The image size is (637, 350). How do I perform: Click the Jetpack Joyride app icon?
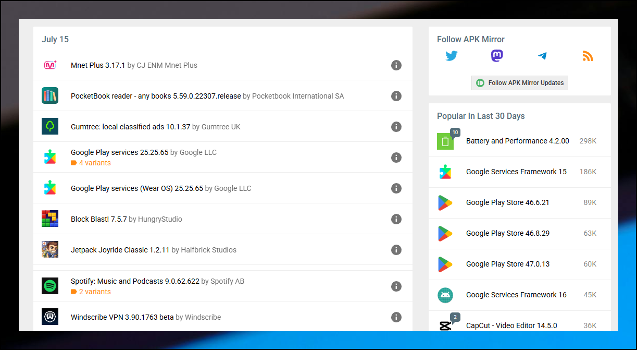point(50,250)
